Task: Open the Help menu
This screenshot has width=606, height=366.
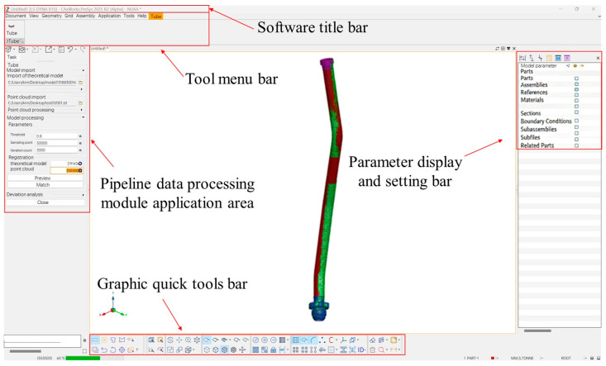Action: [142, 16]
